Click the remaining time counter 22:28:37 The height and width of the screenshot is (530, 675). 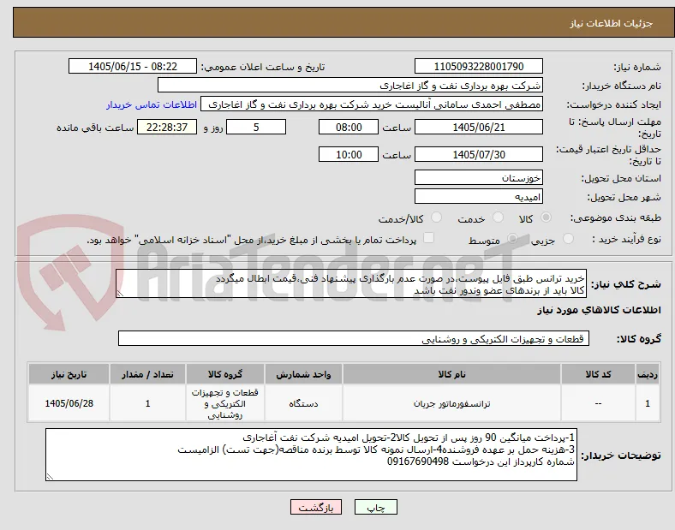[x=167, y=128]
